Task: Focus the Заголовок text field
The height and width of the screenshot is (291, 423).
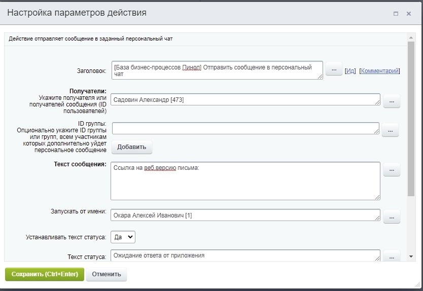Action: click(x=217, y=70)
